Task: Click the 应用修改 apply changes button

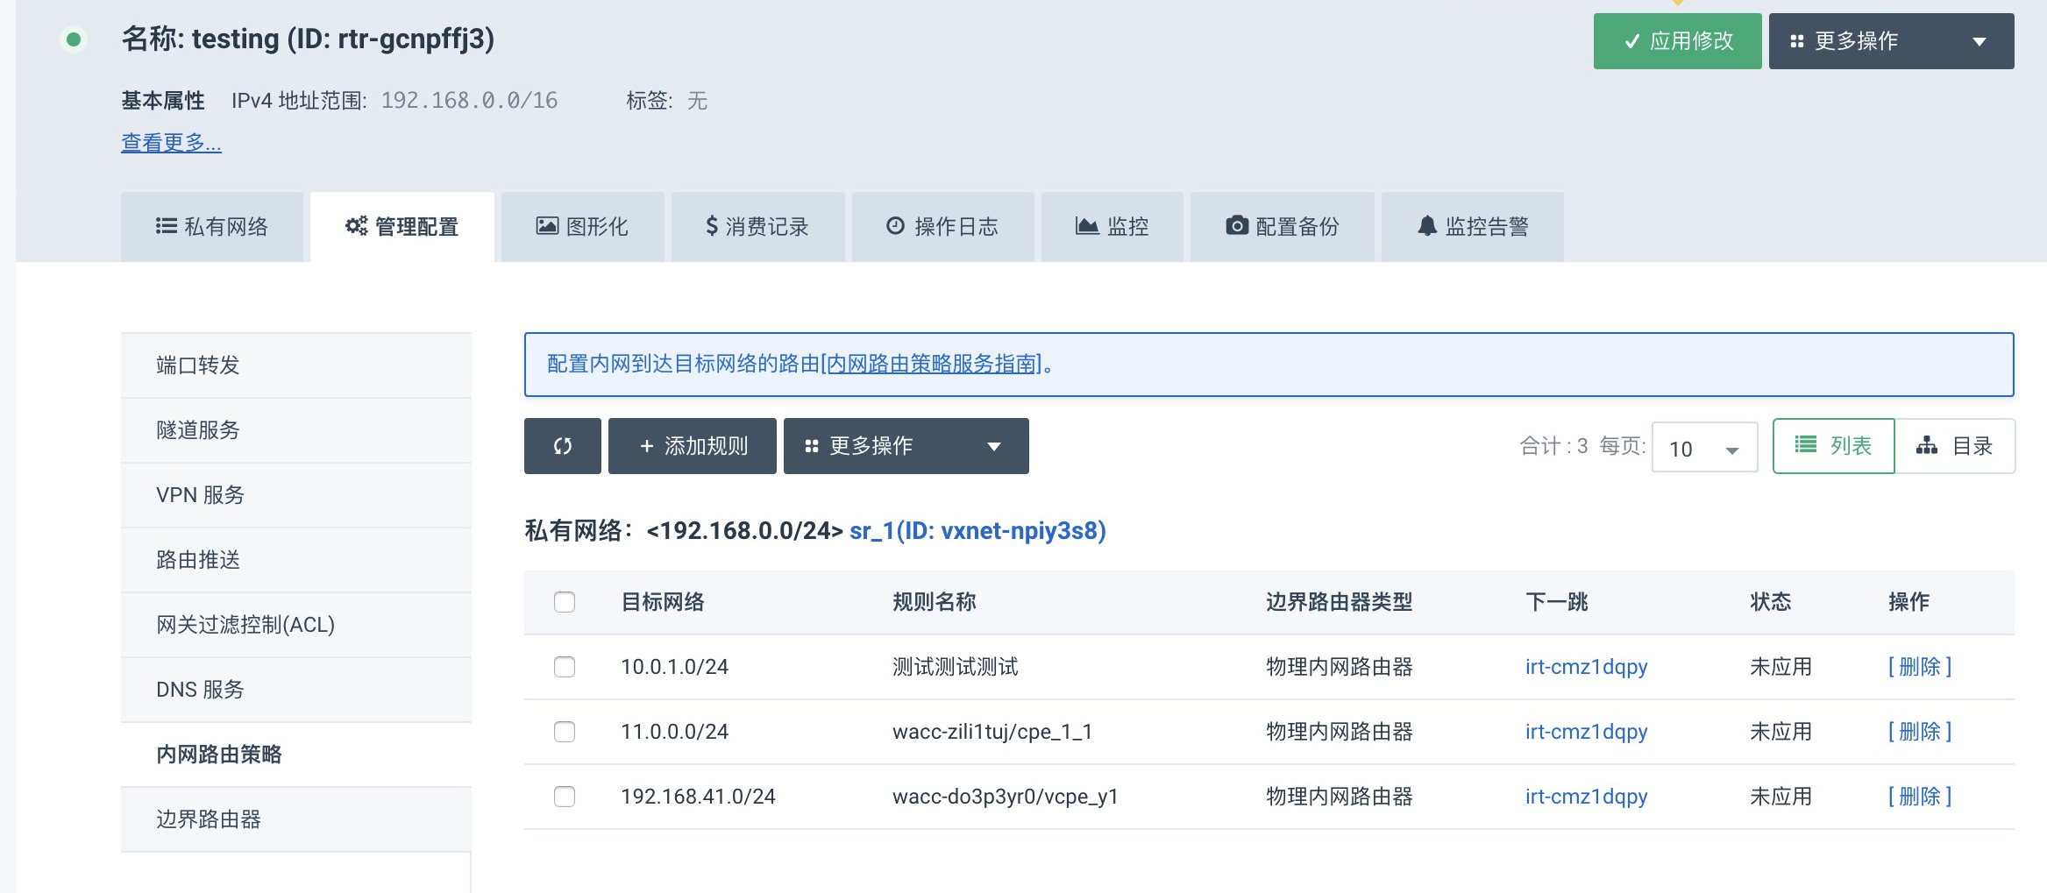Action: [1677, 41]
